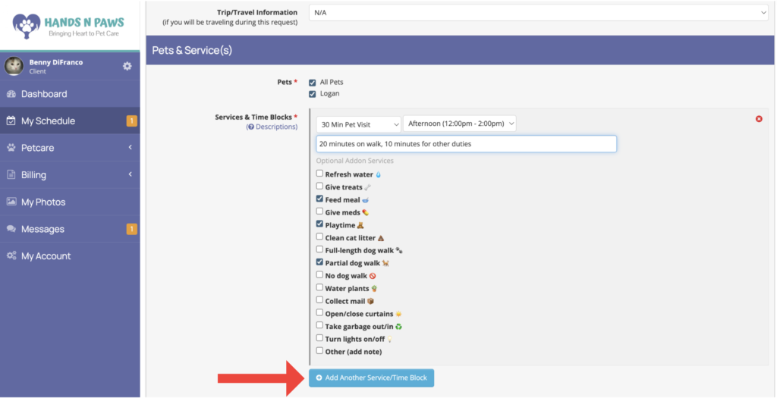Expand the Billing submenu chevron
777x398 pixels.
click(x=131, y=174)
